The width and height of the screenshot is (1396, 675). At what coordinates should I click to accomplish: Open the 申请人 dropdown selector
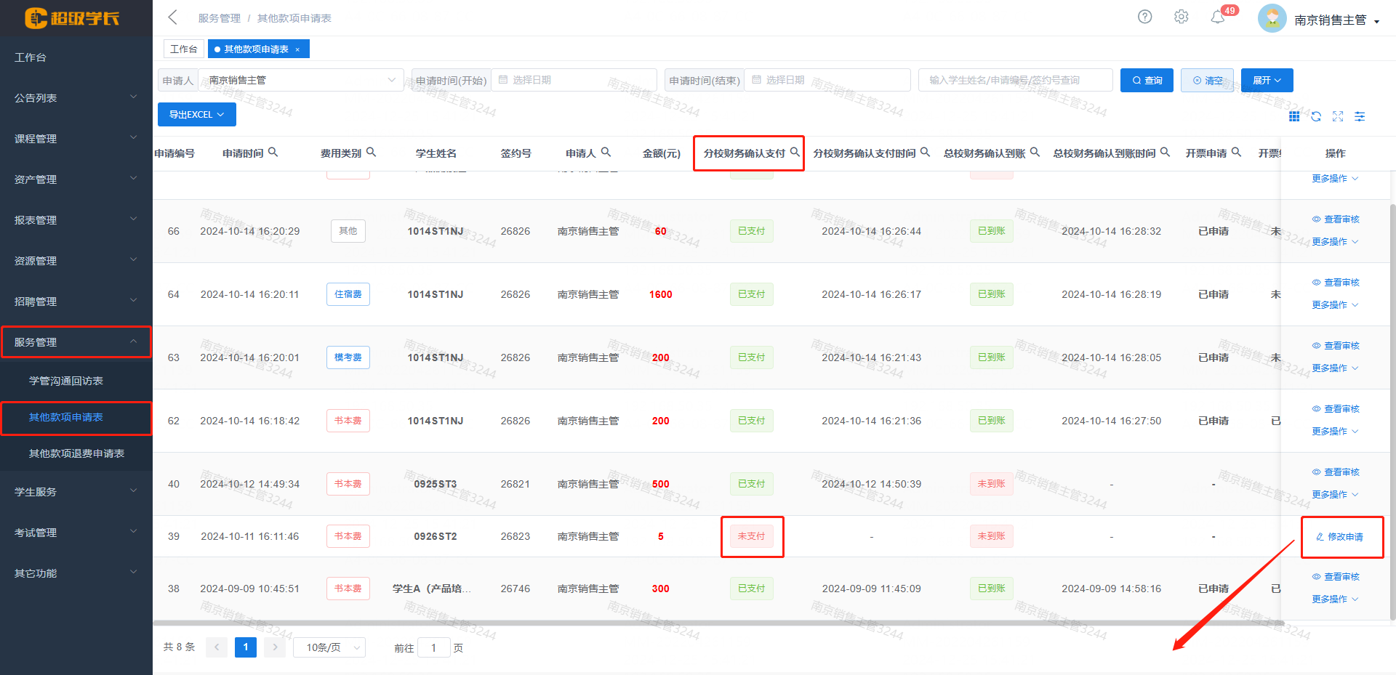coord(301,80)
